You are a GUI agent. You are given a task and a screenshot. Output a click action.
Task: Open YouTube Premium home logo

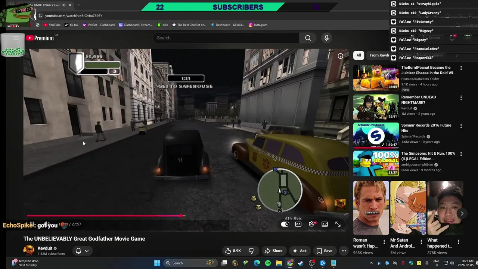tap(40, 38)
